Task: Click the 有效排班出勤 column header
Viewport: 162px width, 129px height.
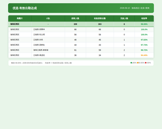Action: [100, 18]
